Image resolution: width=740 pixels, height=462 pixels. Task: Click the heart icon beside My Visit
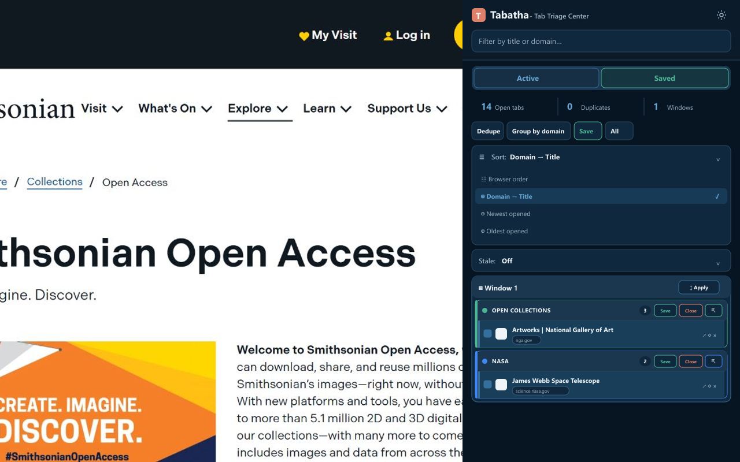304,36
